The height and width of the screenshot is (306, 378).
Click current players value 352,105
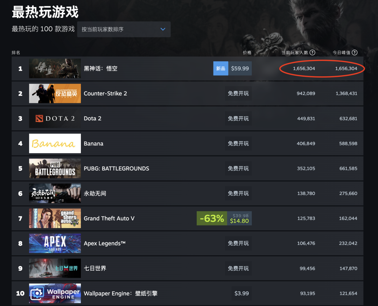306,168
